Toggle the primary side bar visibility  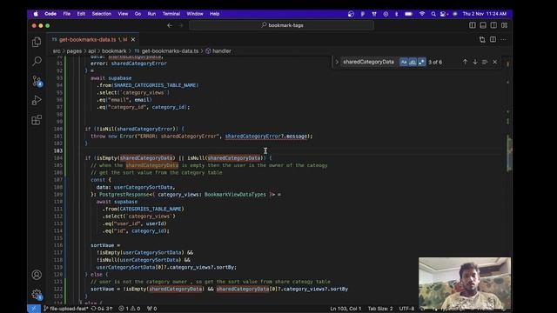(473, 25)
